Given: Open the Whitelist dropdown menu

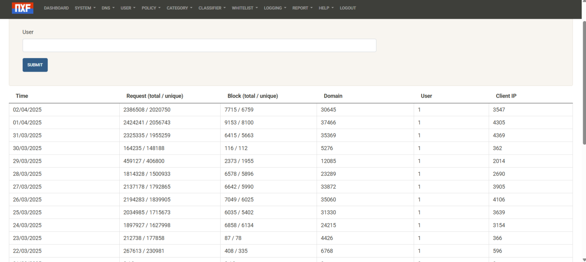Looking at the screenshot, I should click(x=245, y=8).
